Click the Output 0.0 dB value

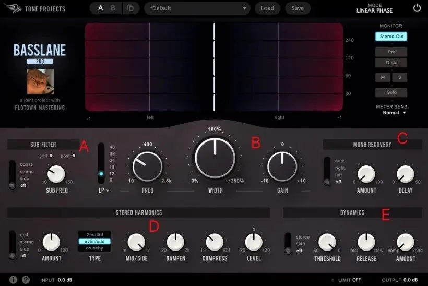click(410, 280)
